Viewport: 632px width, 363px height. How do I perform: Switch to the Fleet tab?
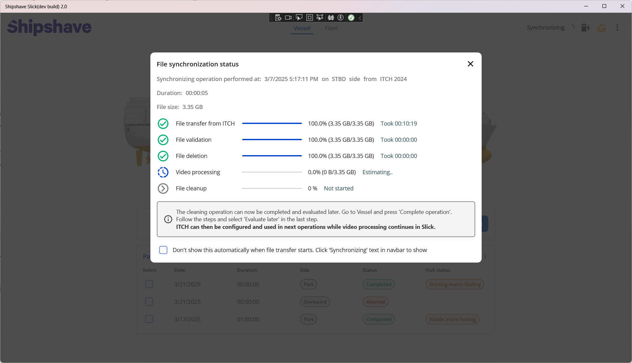point(331,28)
